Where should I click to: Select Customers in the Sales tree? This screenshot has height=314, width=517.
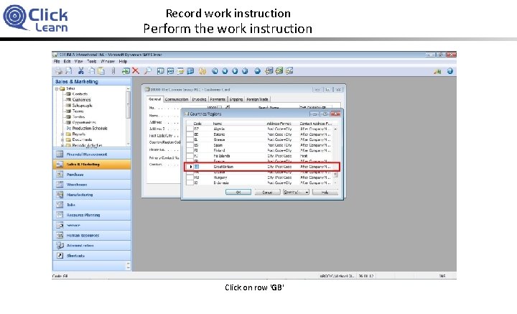[81, 100]
